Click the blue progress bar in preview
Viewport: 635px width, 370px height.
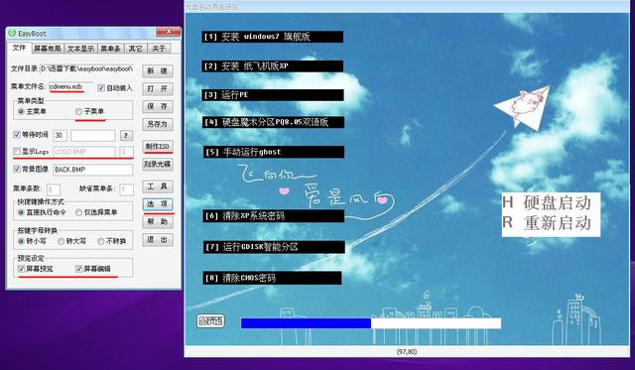coord(306,323)
